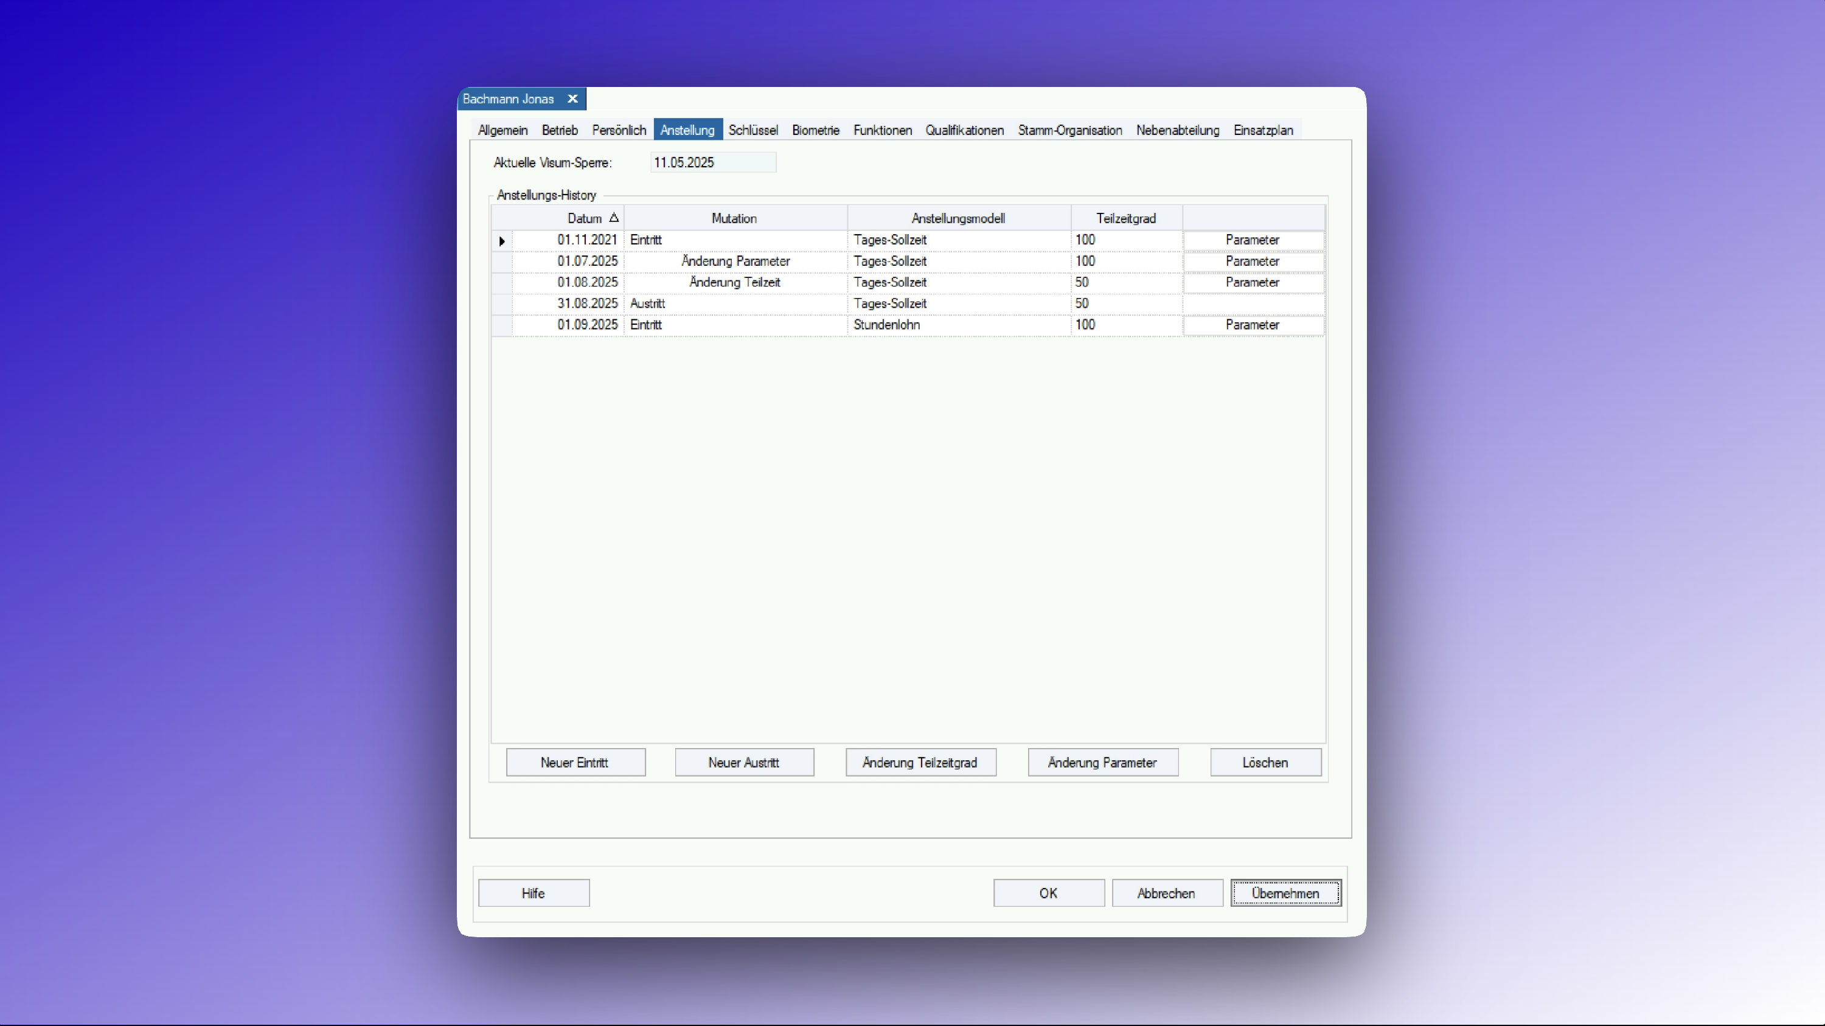Close the Bachmann Jonas tab

coord(572,99)
